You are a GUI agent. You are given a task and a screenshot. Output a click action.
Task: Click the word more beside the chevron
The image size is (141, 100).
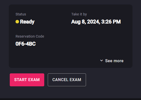tap(118, 61)
